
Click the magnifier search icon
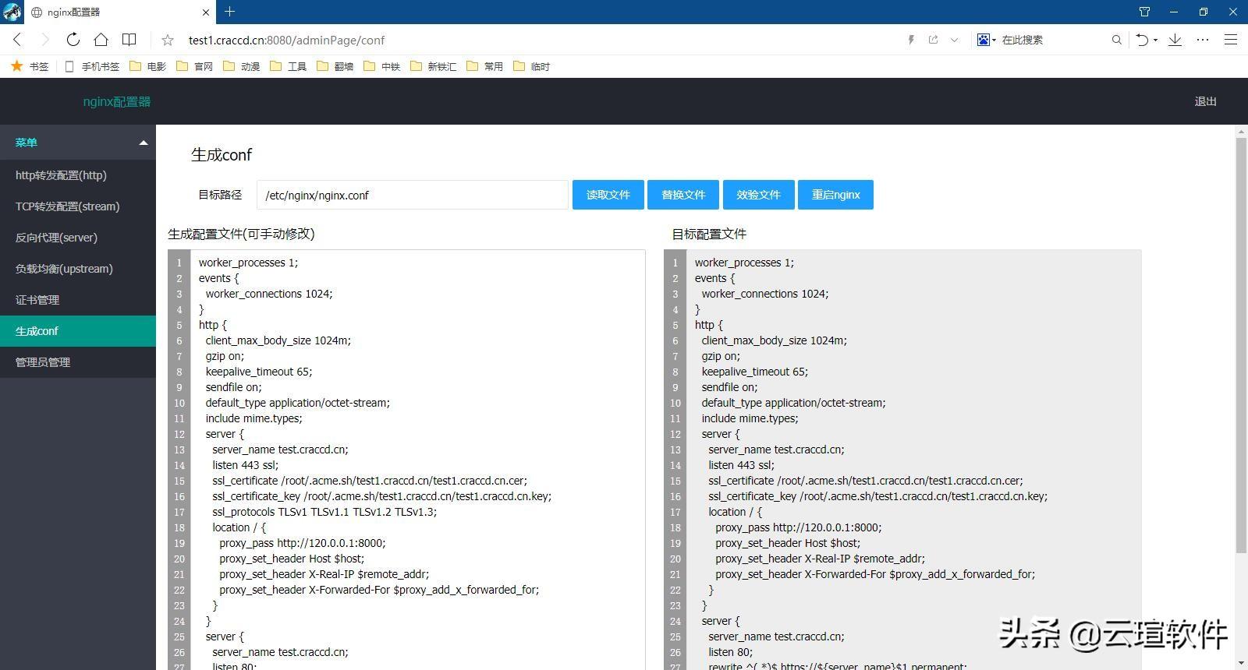(1116, 40)
